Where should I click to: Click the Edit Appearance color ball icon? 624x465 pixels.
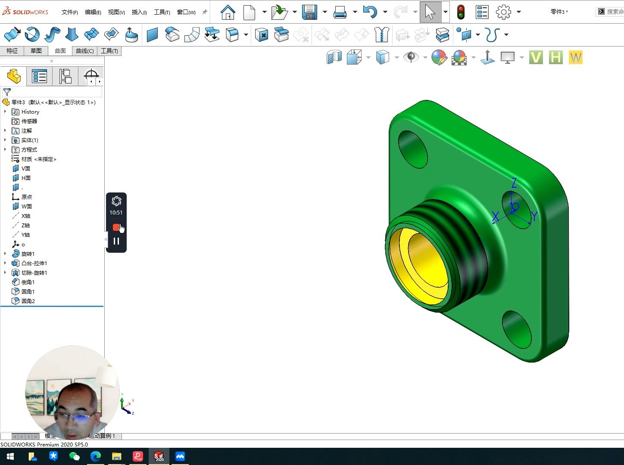[x=439, y=57]
